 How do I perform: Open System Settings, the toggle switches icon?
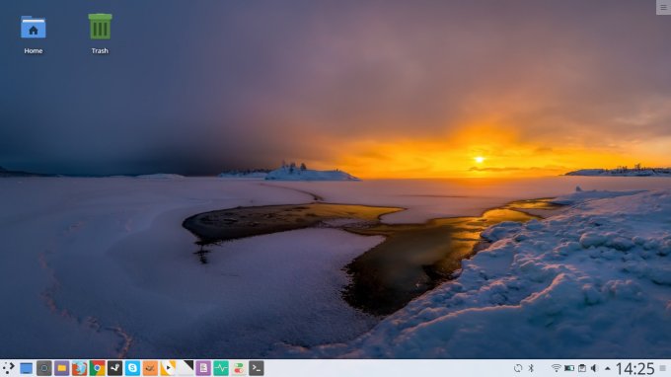239,368
